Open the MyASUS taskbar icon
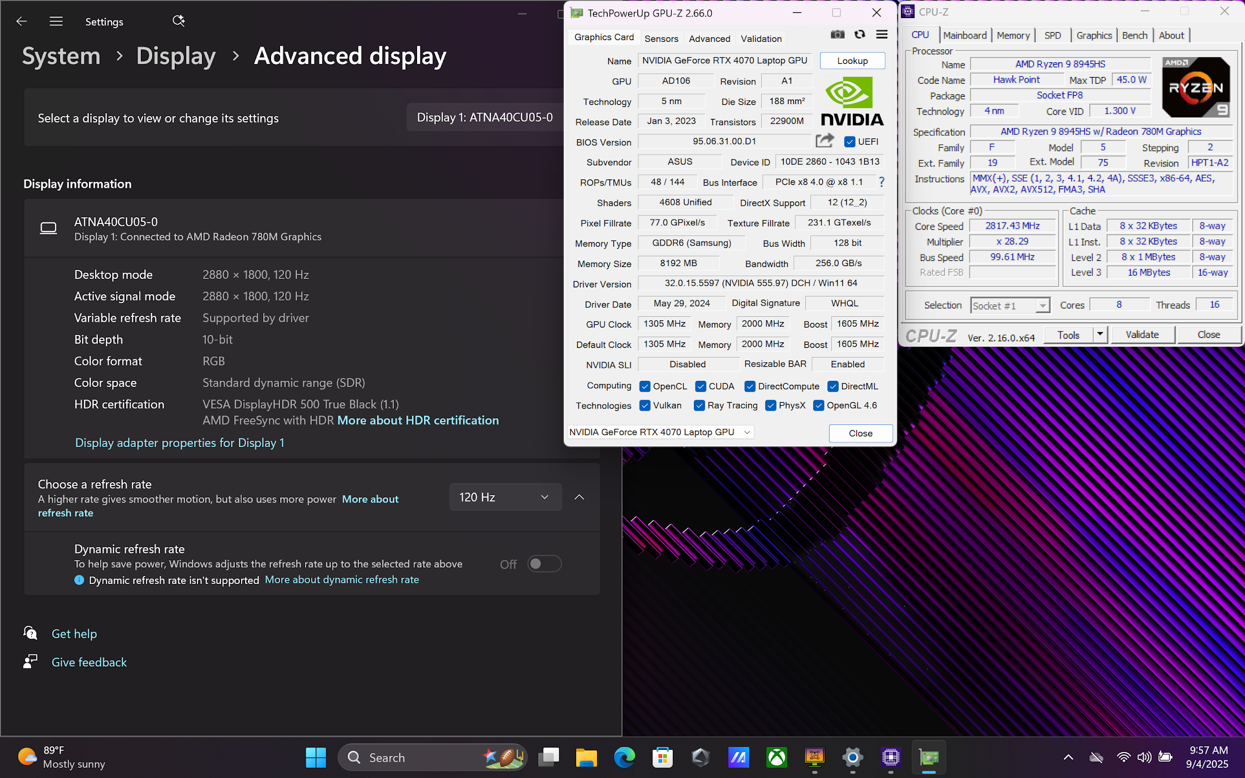 click(x=739, y=757)
